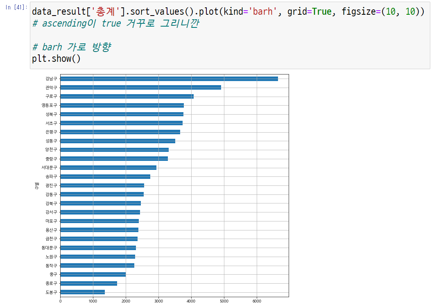434x307 pixels.
Task: Click the 광진구 y-axis label
Action: 51,185
